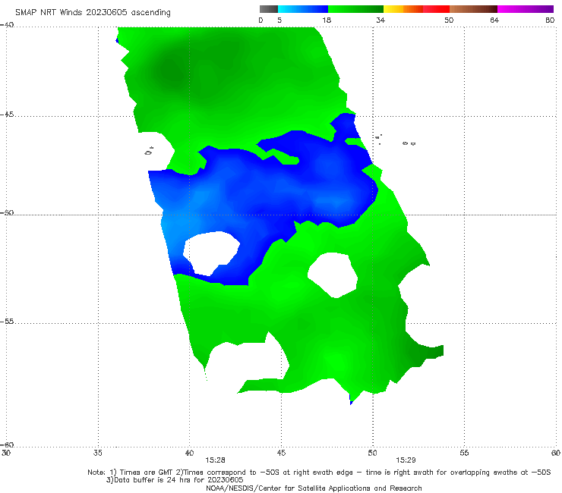Viewport: 562px width, 493px height.
Task: Click the 'Data buffer is 24 hrs' note
Action: click(x=175, y=480)
